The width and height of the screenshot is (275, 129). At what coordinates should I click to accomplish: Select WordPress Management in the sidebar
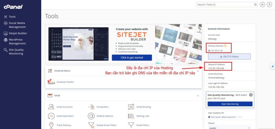(x=17, y=41)
